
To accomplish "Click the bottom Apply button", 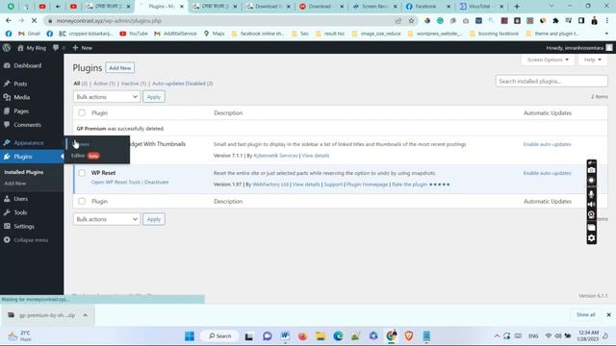I will pyautogui.click(x=154, y=219).
